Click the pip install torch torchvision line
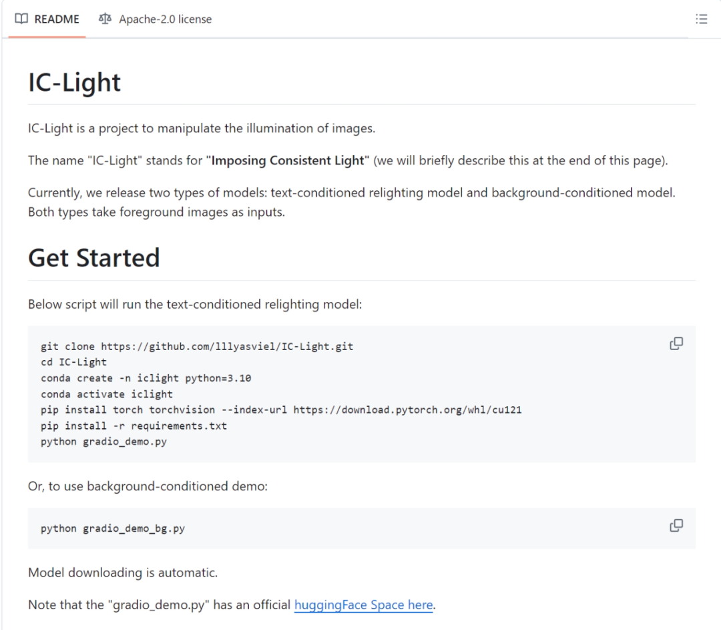This screenshot has height=630, width=721. 281,410
